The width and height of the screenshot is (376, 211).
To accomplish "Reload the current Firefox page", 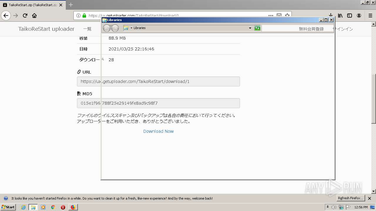I will pos(25,16).
